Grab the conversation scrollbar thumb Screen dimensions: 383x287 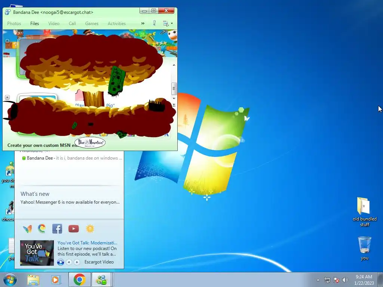[x=174, y=89]
